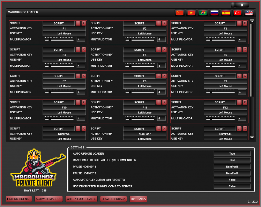Change the F9 activation key field
This screenshot has height=207, width=261.
(x=225, y=81)
